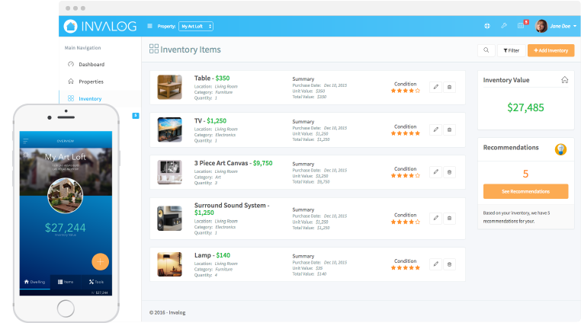Open the My Art Loft property dropdown
581x323 pixels.
click(196, 26)
